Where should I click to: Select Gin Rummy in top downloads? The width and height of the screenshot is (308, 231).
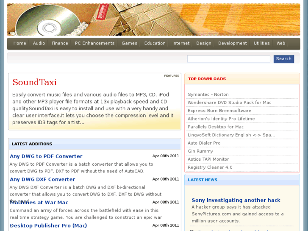coord(200,151)
